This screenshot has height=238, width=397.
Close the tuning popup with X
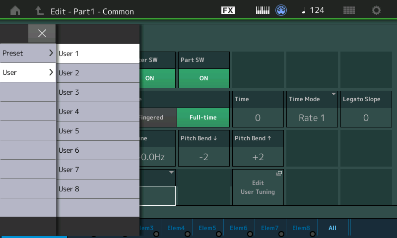[42, 33]
